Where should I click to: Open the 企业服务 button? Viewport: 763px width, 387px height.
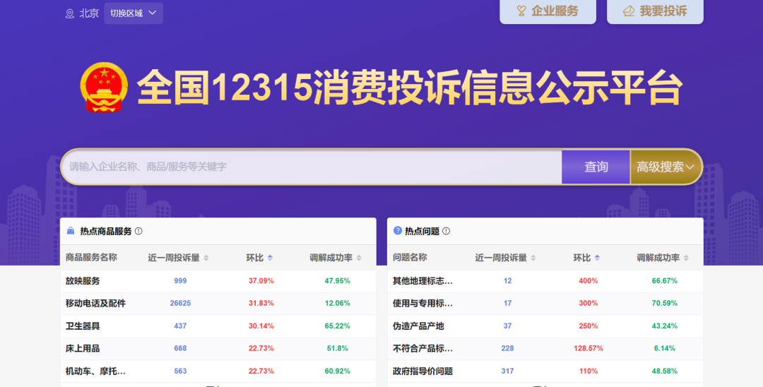[548, 11]
